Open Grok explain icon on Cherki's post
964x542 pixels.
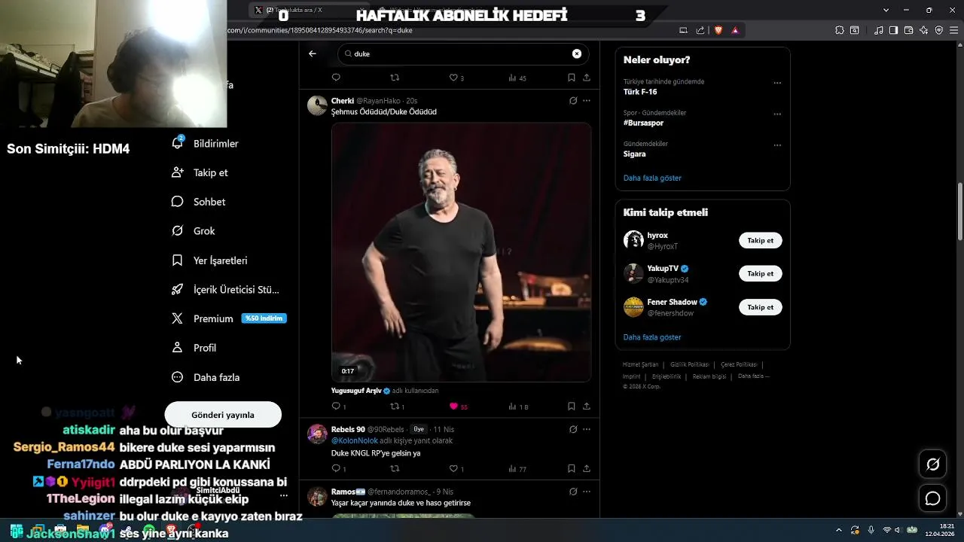(x=573, y=101)
